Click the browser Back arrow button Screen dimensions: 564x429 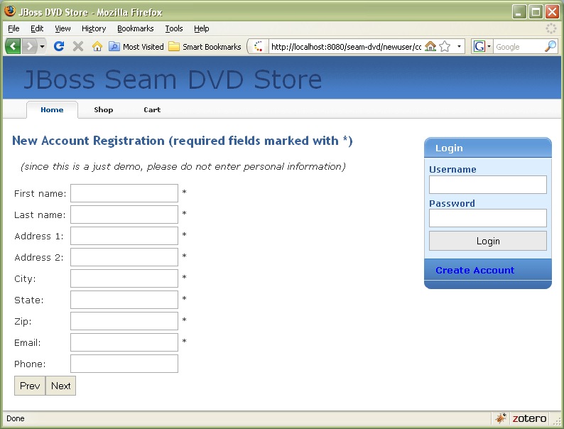(13, 46)
